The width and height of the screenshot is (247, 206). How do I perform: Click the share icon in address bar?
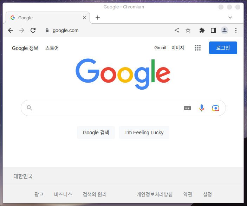click(x=177, y=30)
